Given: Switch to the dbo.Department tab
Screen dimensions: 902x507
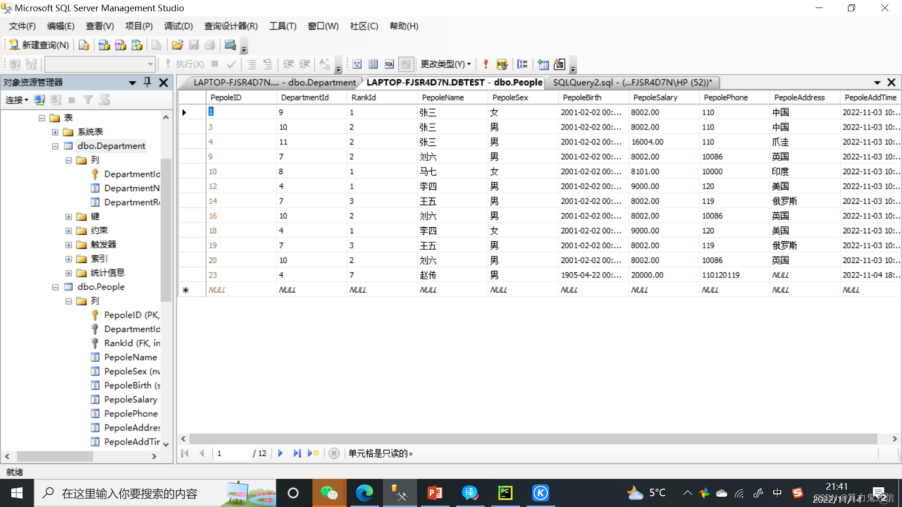Looking at the screenshot, I should [x=274, y=83].
